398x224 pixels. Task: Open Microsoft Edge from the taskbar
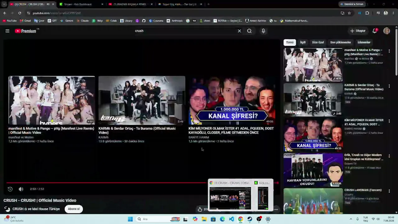point(222,219)
